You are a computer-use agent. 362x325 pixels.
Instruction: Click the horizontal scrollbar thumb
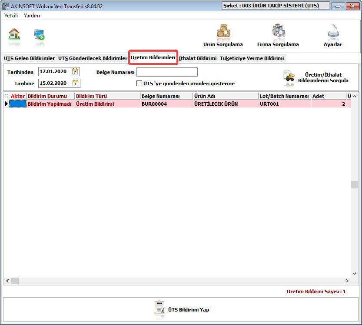[15, 281]
